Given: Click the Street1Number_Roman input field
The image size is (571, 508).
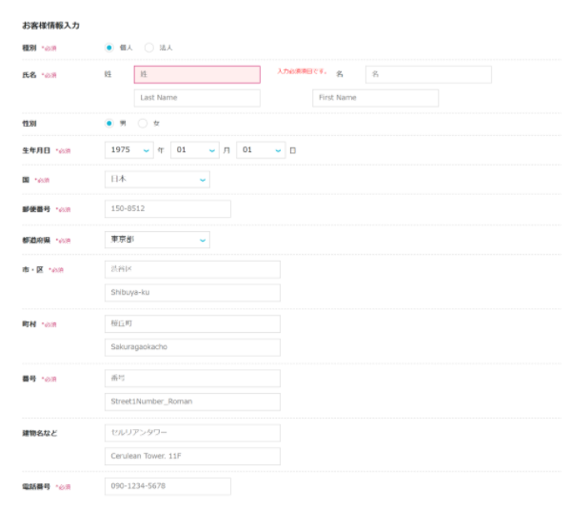Looking at the screenshot, I should (191, 401).
